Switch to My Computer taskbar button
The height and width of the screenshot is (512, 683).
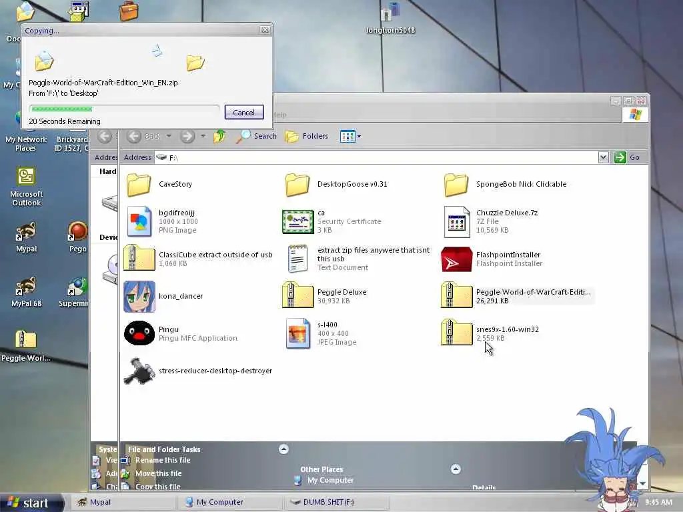coord(229,503)
